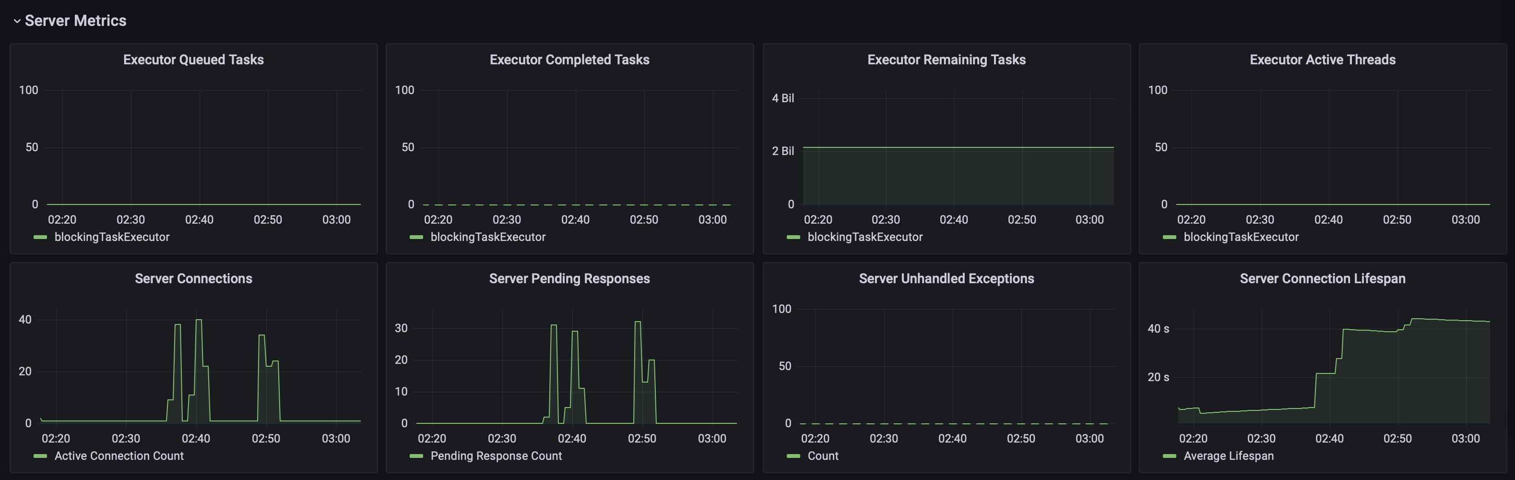This screenshot has width=1515, height=480.
Task: Open the Server Connection Lifespan panel title menu
Action: [1322, 278]
